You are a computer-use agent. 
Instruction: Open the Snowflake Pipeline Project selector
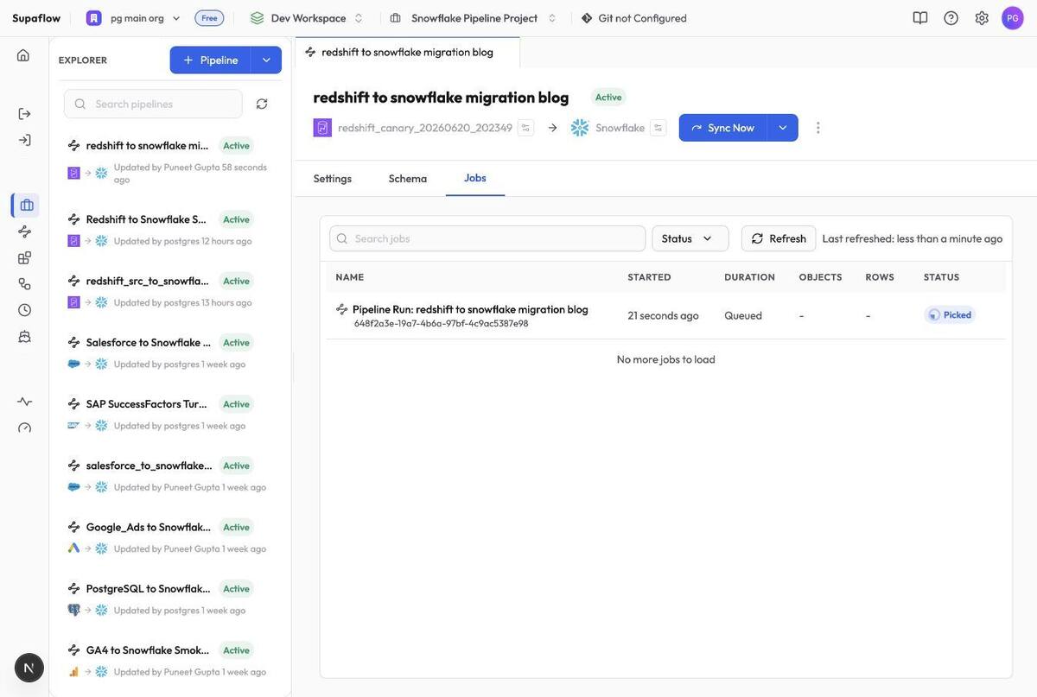(474, 18)
